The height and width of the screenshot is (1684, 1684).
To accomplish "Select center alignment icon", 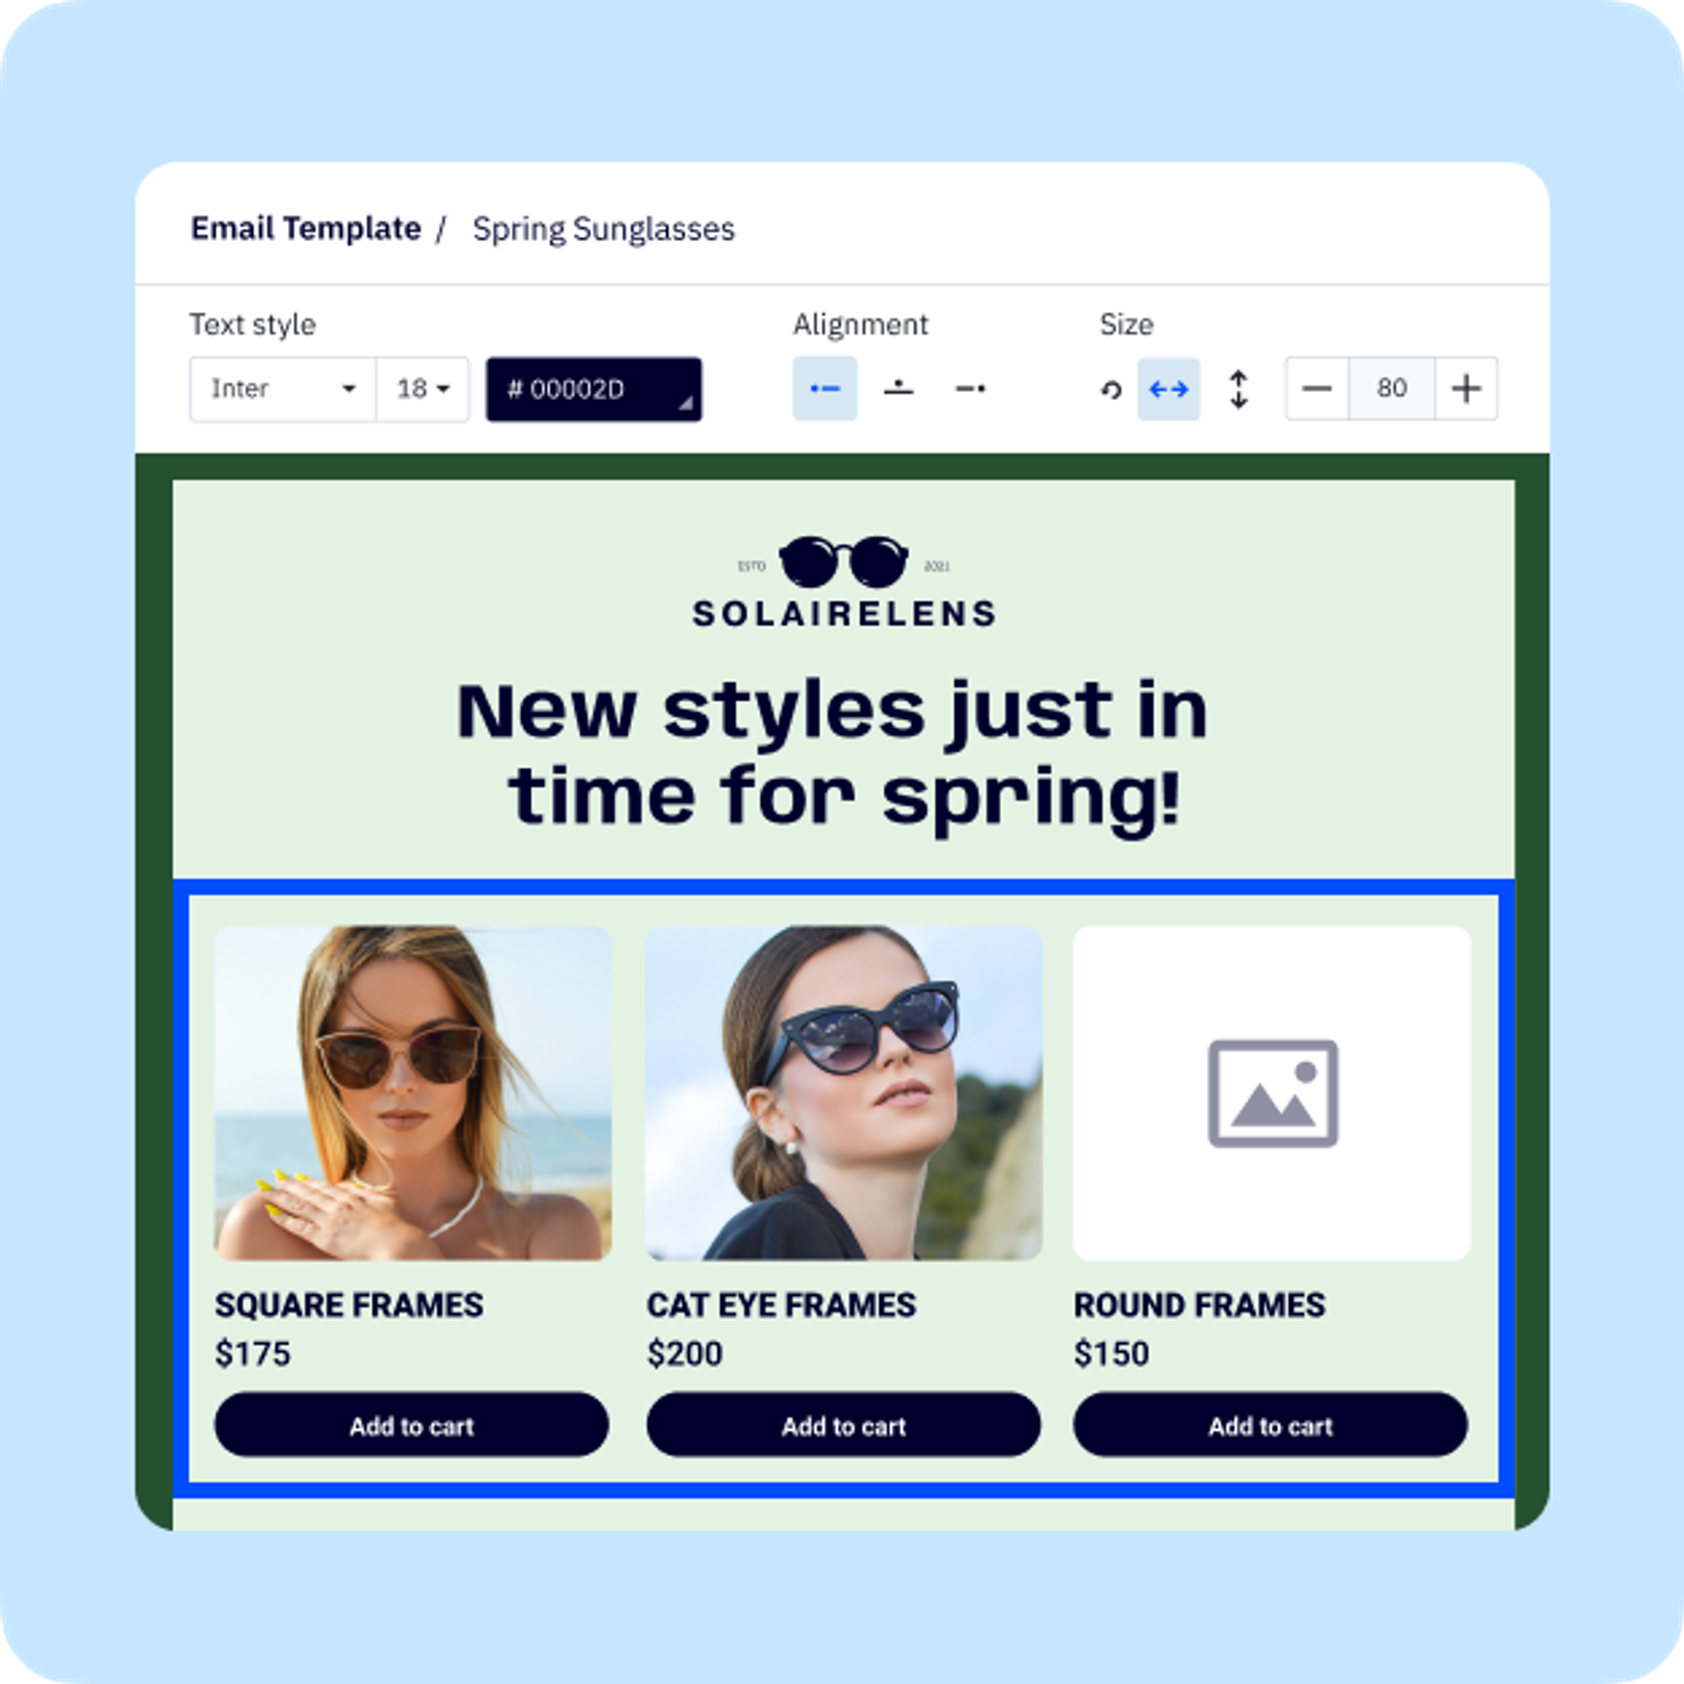I will point(898,389).
